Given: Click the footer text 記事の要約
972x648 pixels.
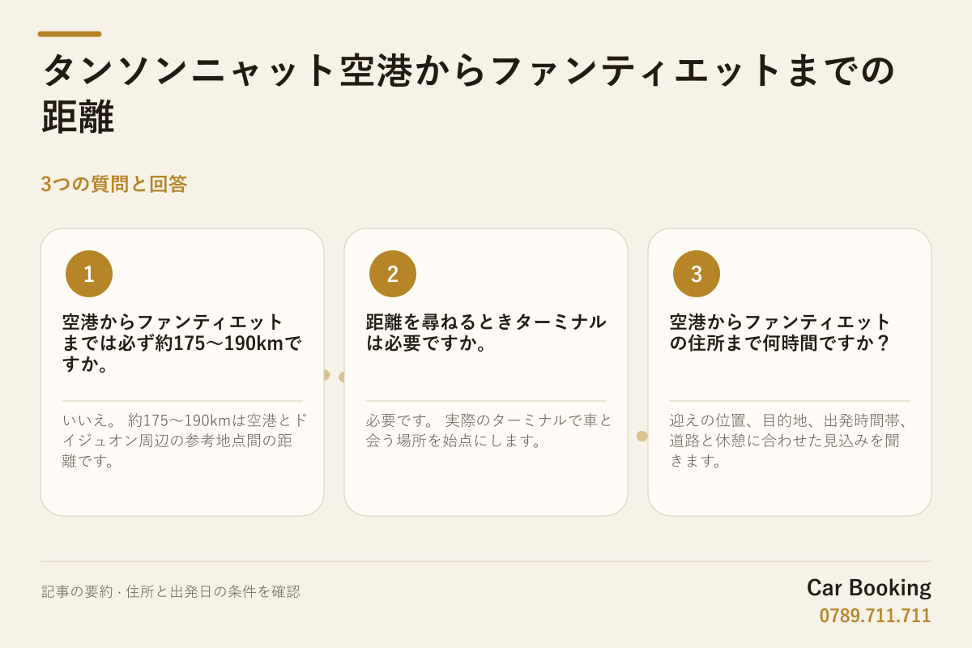Looking at the screenshot, I should pyautogui.click(x=171, y=591).
